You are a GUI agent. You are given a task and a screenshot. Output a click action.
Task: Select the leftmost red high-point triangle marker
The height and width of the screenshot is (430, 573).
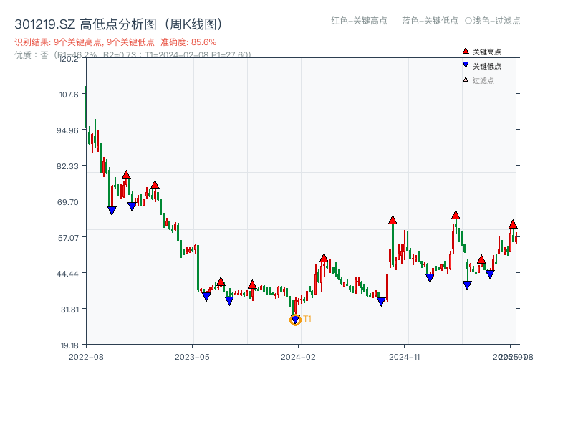(126, 175)
